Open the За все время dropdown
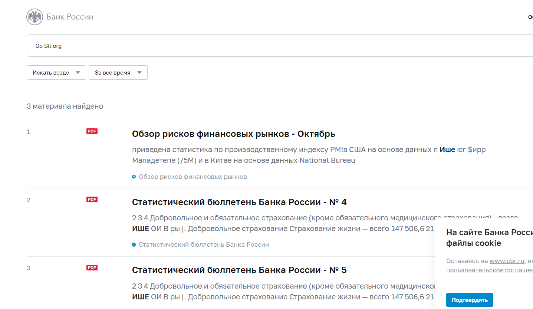The width and height of the screenshot is (533, 309). (118, 73)
